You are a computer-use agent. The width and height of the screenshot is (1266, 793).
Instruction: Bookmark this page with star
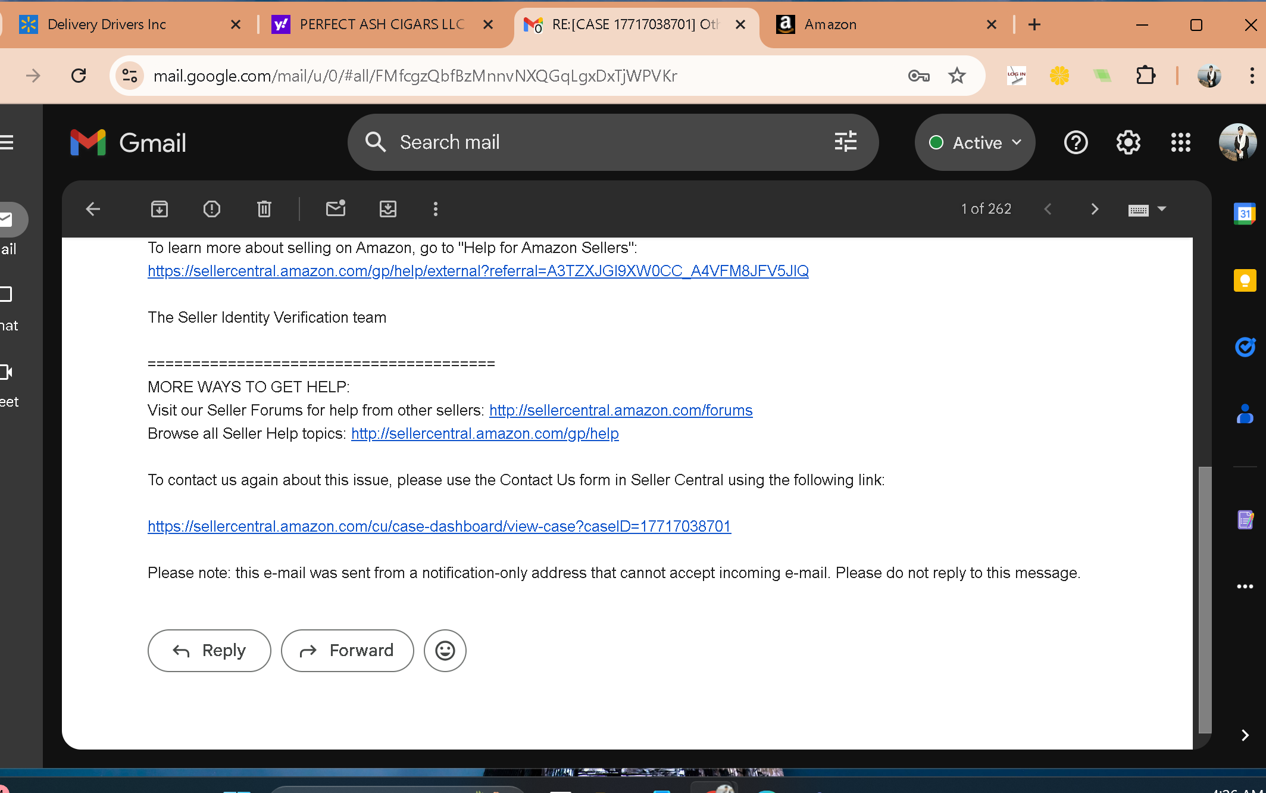[x=957, y=76]
